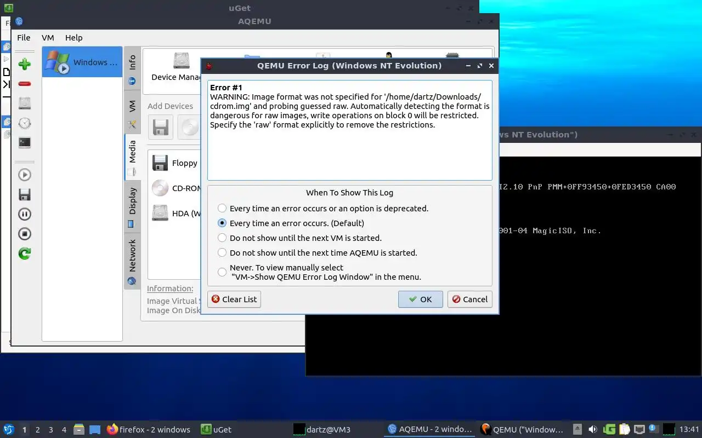This screenshot has width=702, height=438.
Task: Cancel the QEMU Error Log dialog
Action: point(469,299)
